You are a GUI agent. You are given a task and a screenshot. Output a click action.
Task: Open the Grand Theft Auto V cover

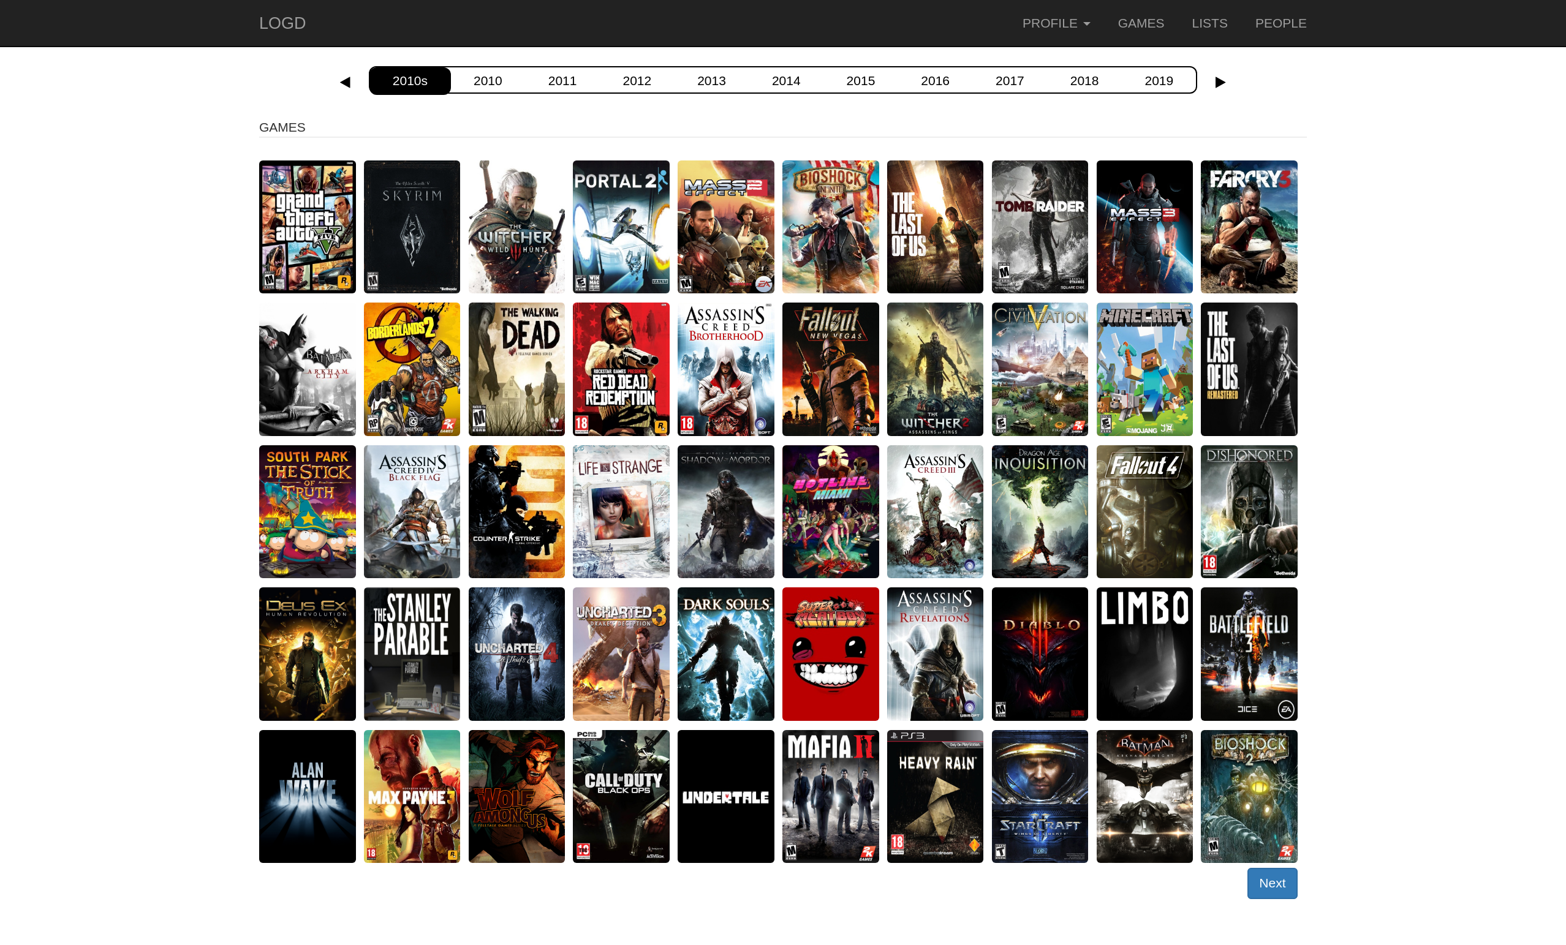coord(307,227)
